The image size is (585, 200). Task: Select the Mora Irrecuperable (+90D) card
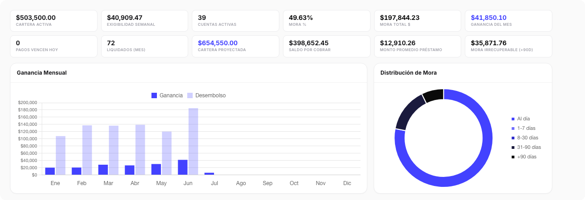click(508, 46)
